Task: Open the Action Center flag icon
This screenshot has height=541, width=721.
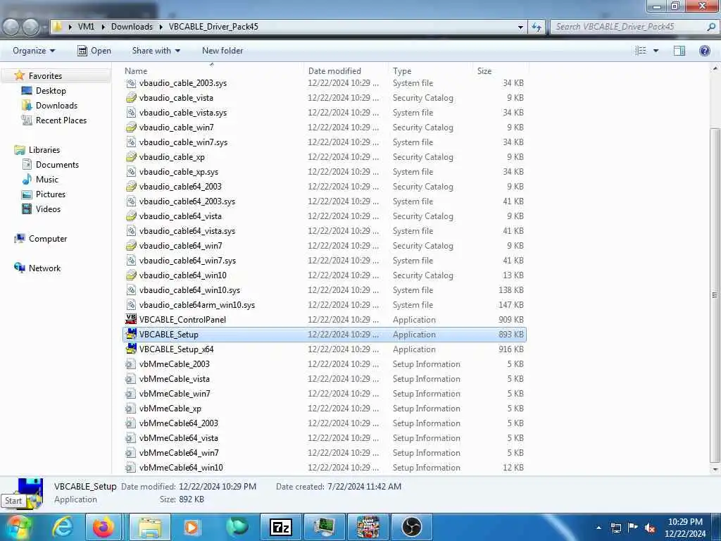Action: 633,527
